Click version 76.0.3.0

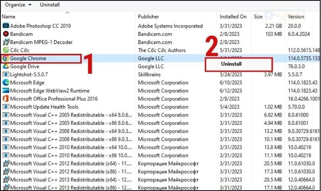tap(296, 66)
